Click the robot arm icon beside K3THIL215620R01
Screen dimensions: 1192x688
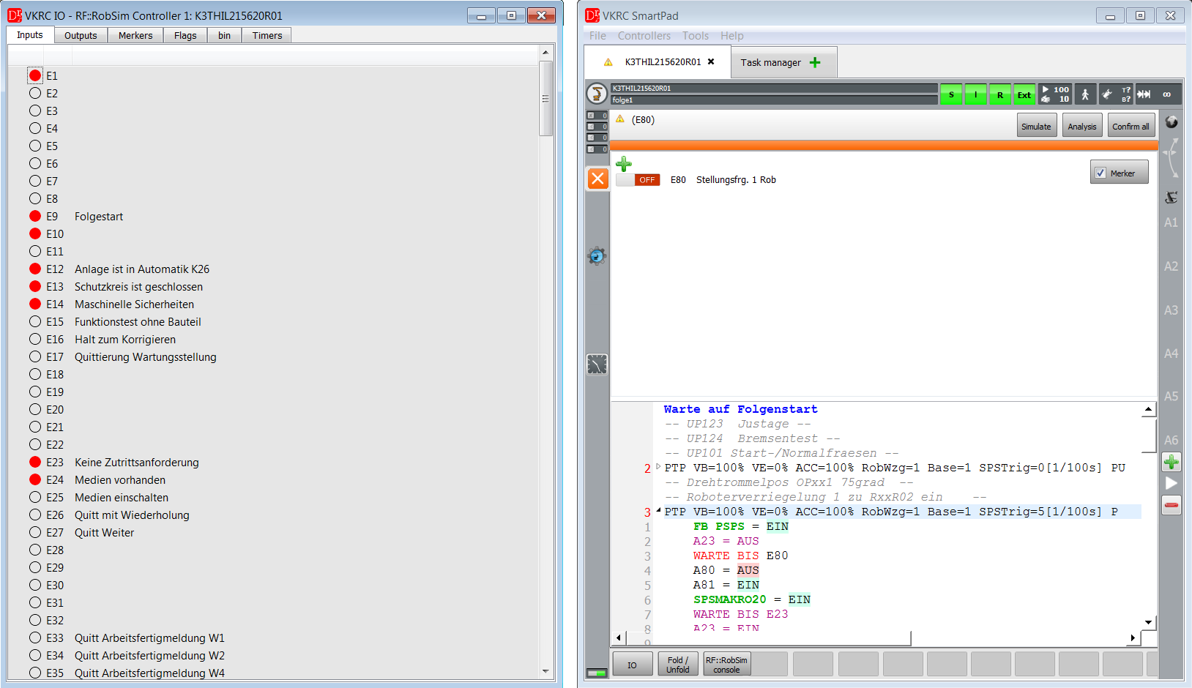pyautogui.click(x=597, y=94)
